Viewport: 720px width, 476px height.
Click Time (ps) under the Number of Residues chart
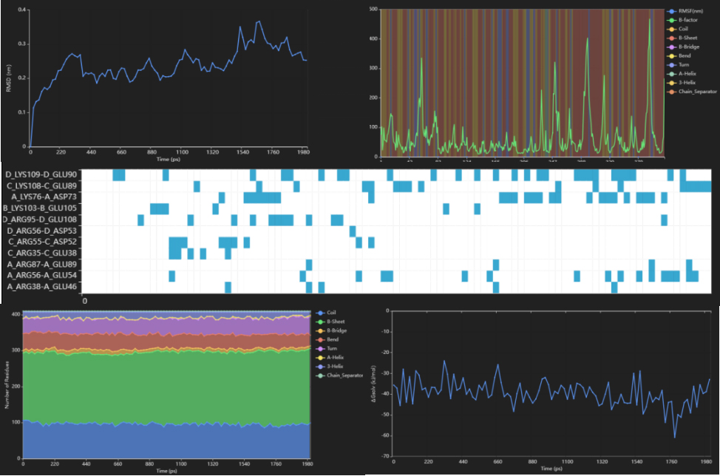[166, 471]
